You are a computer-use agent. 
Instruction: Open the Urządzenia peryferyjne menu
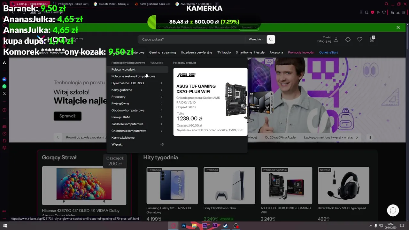pos(197,52)
